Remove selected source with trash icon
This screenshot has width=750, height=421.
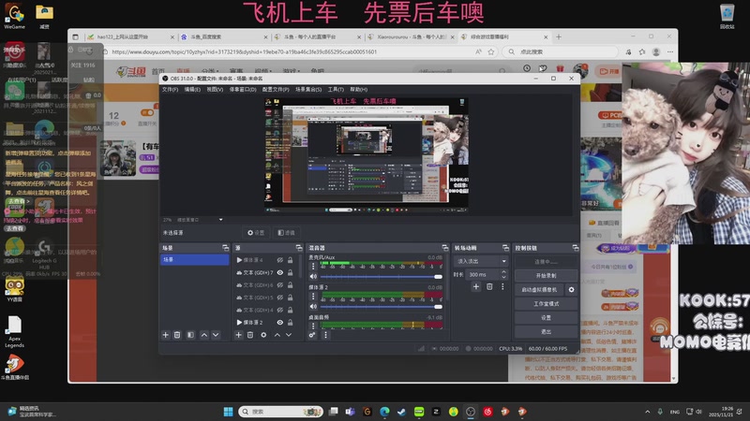[250, 335]
